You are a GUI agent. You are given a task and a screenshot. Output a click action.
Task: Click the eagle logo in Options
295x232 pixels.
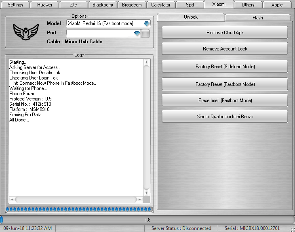click(26, 32)
